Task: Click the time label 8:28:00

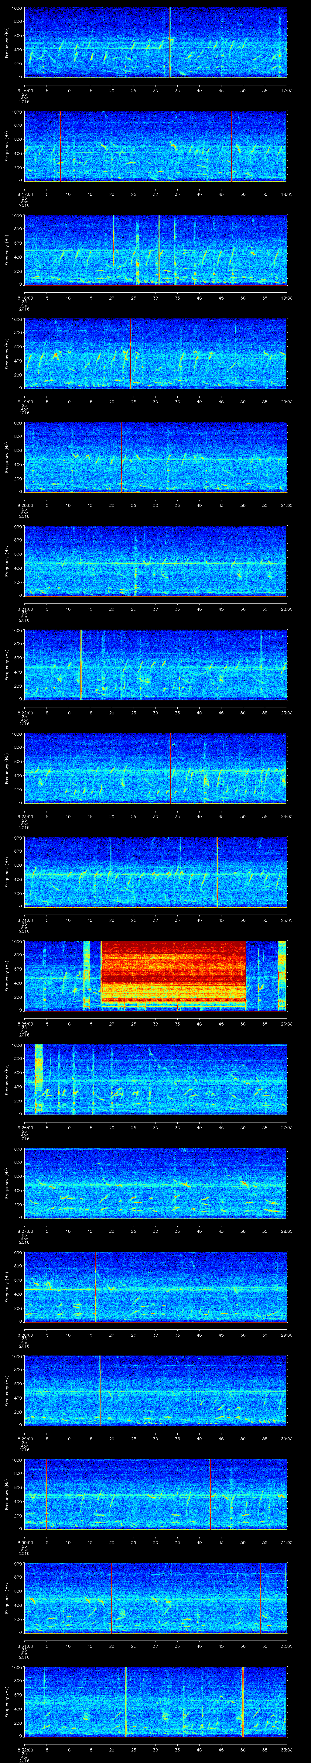Action: click(25, 1335)
